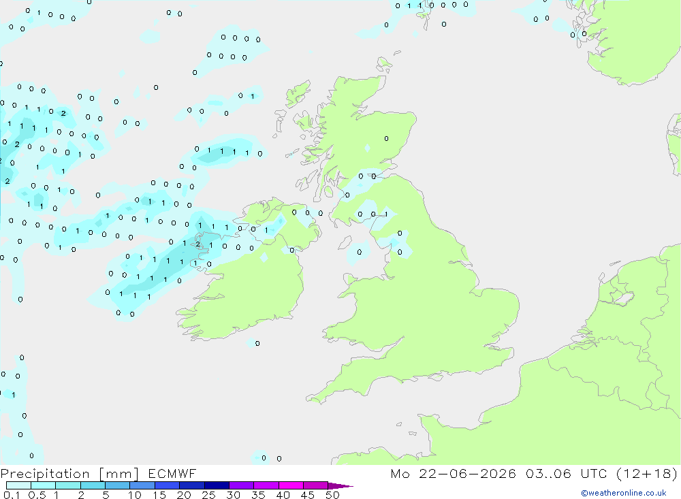The width and height of the screenshot is (681, 499).
Task: Select the 25 to 30 mm navy swatch
Action: (217, 485)
